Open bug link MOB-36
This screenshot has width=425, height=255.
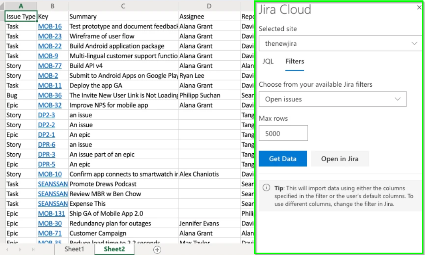click(x=50, y=95)
